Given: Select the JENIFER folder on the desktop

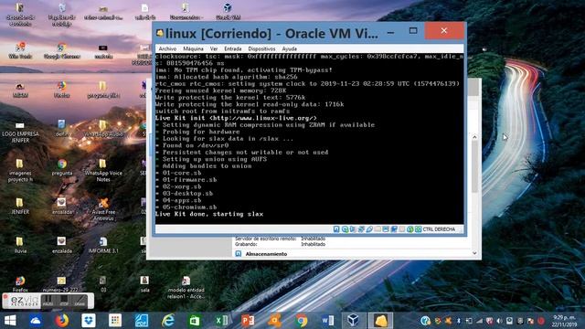Looking at the screenshot, I should tap(20, 206).
